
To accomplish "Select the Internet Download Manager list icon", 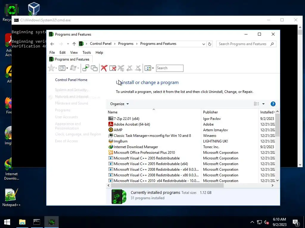I will point(111,147).
